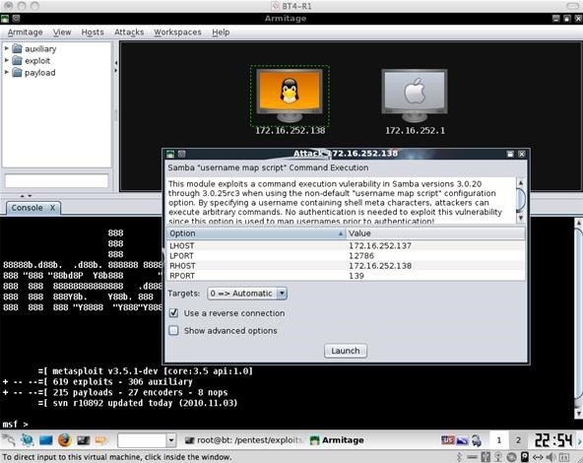Click the Value column header

coord(435,233)
